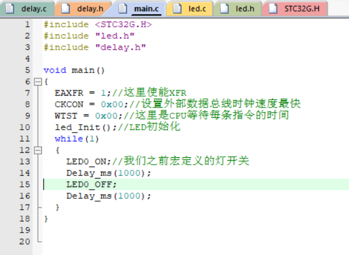Click line number 20 in the gutter

click(25, 242)
